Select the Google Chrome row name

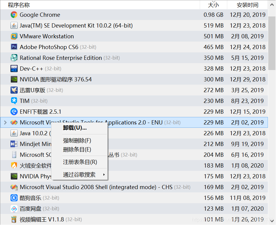tap(40, 15)
